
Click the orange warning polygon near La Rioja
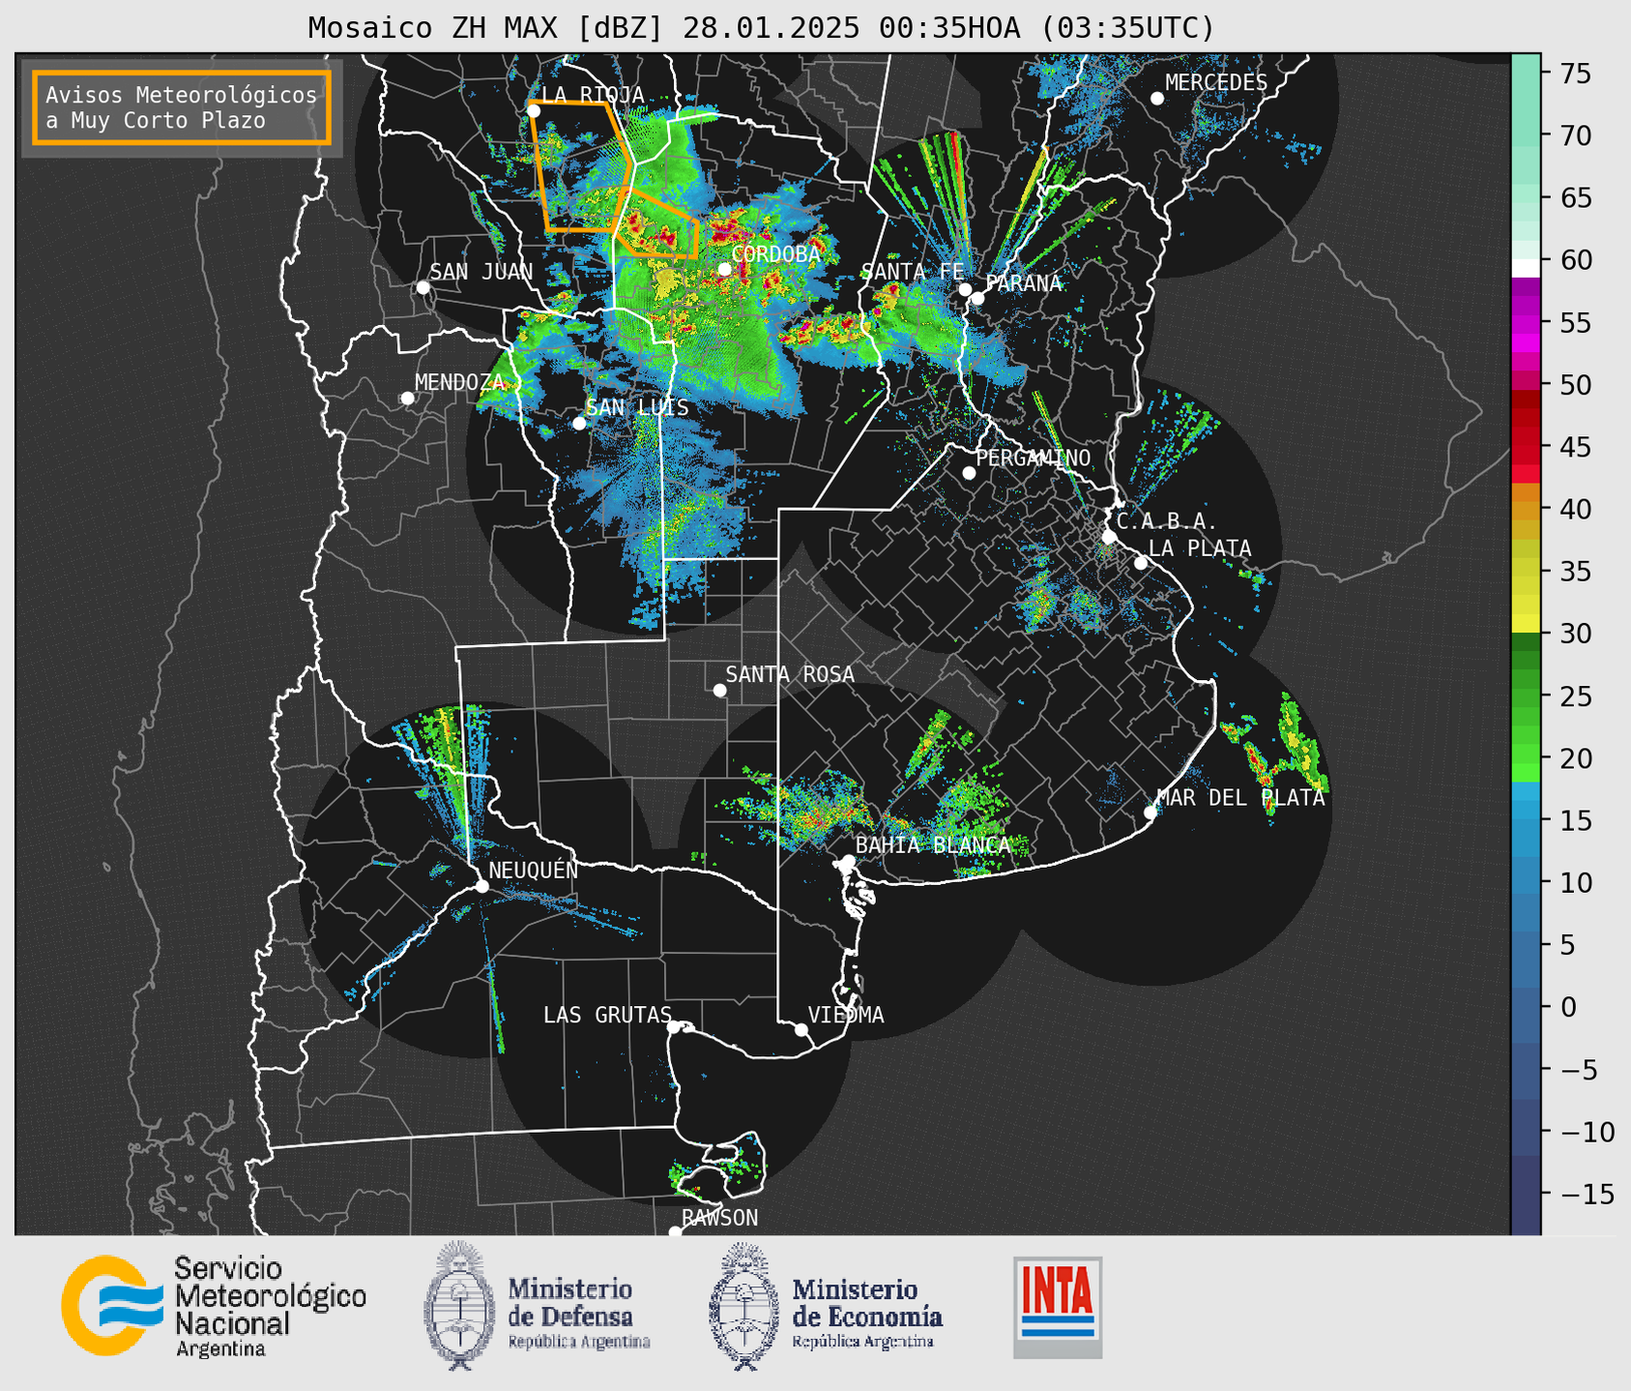point(581,165)
